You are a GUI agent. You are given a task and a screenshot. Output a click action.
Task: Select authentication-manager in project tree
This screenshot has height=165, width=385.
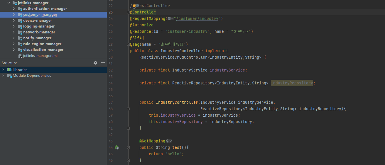tap(45, 9)
